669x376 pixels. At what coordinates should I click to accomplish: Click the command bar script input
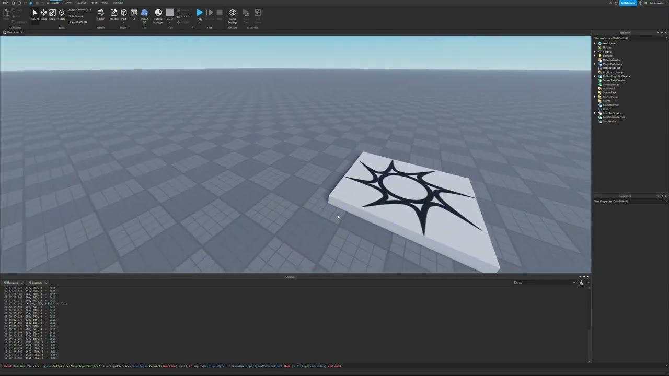pos(295,366)
